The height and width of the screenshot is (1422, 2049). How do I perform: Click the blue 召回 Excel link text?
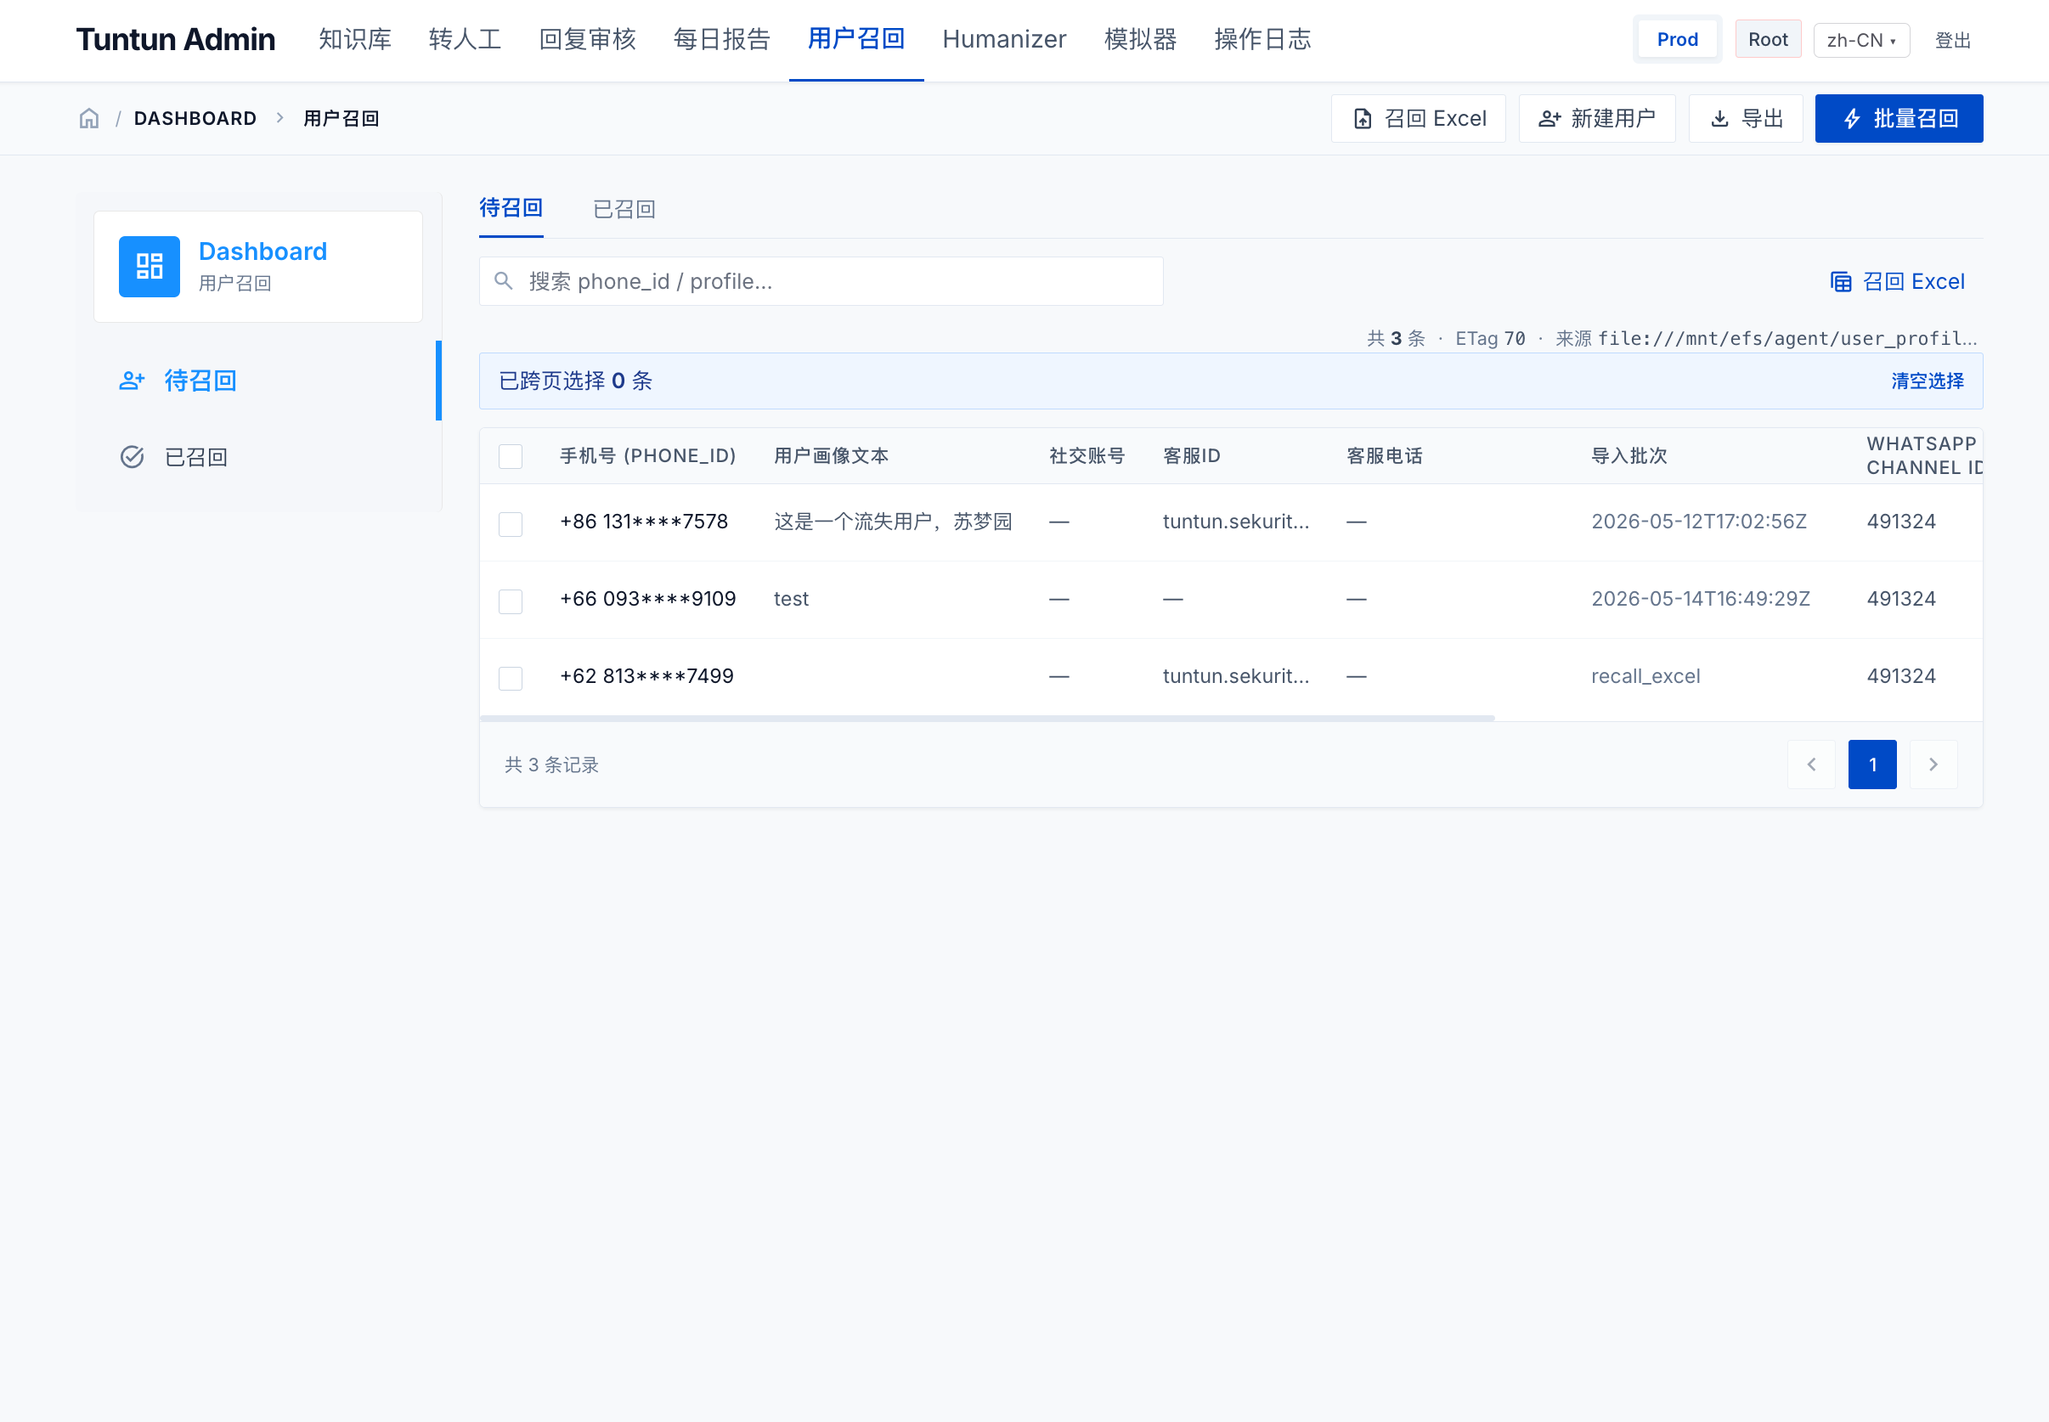[1914, 281]
